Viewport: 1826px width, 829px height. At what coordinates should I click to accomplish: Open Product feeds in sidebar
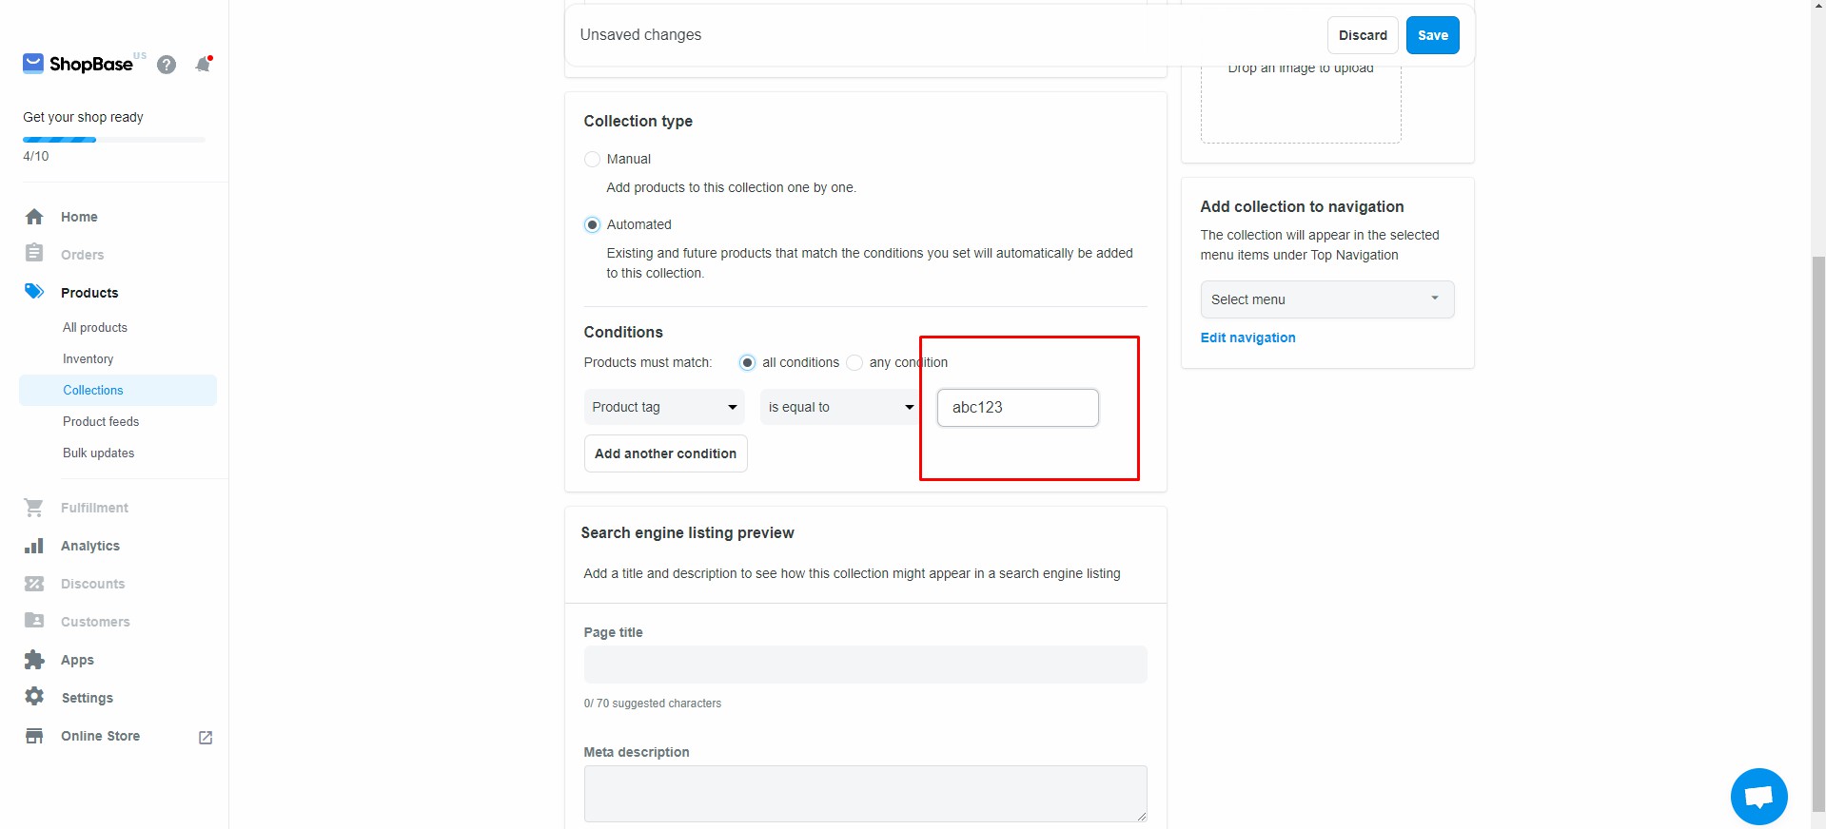click(x=101, y=421)
